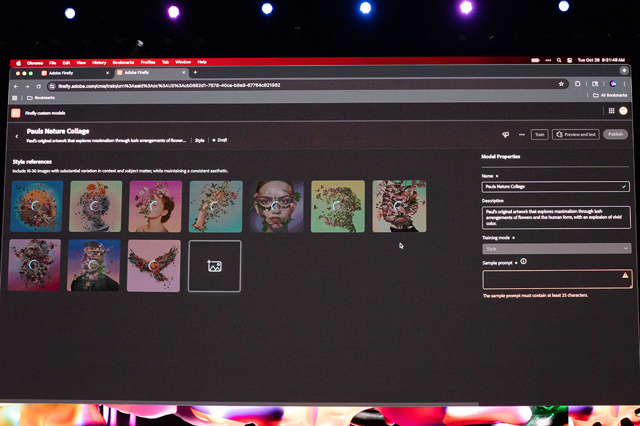
Task: Click the site information icon in address bar
Action: (52, 86)
